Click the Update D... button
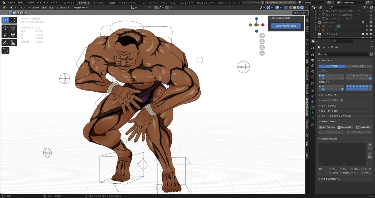The image size is (375, 198). click(363, 127)
